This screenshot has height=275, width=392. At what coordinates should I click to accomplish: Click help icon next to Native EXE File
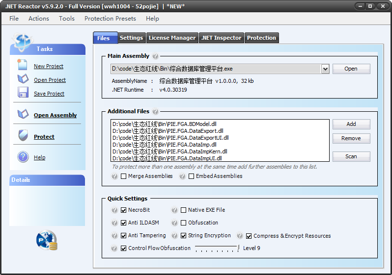174,210
